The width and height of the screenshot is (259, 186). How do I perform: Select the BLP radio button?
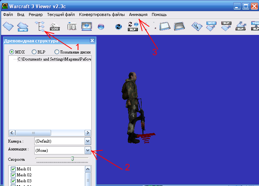(x=34, y=52)
